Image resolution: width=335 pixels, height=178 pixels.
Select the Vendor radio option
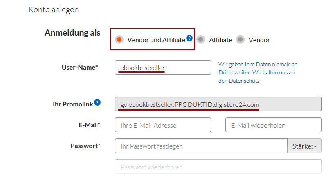[241, 40]
